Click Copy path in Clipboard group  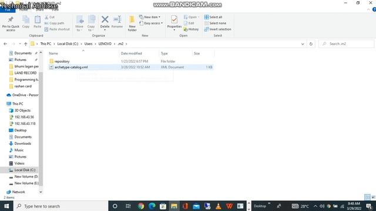point(54,23)
